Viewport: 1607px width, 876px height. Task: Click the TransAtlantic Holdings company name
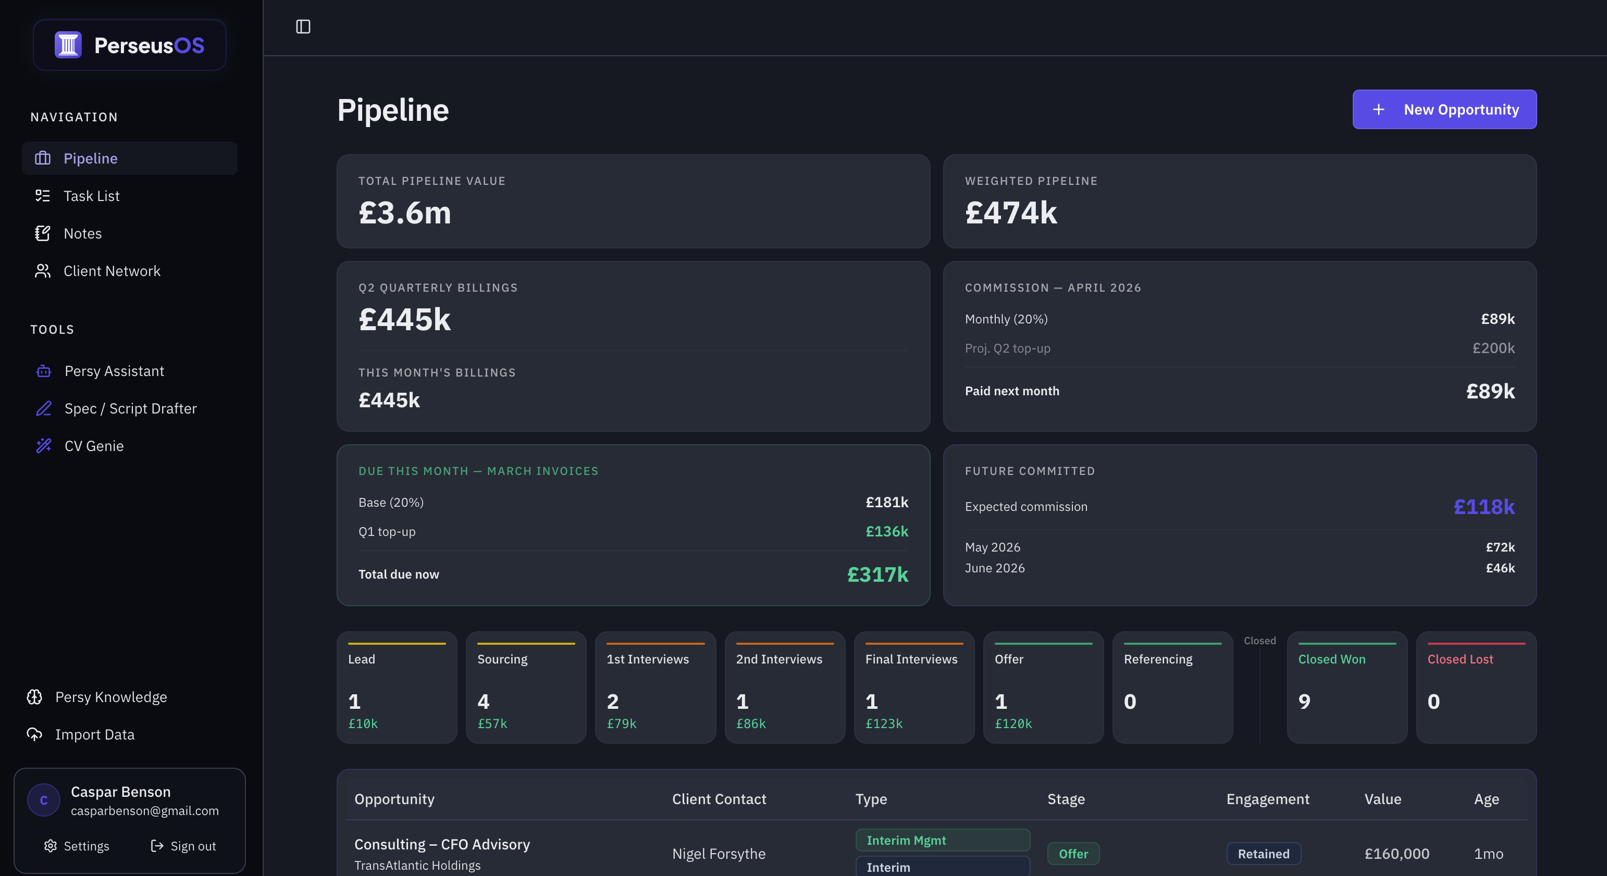click(417, 865)
